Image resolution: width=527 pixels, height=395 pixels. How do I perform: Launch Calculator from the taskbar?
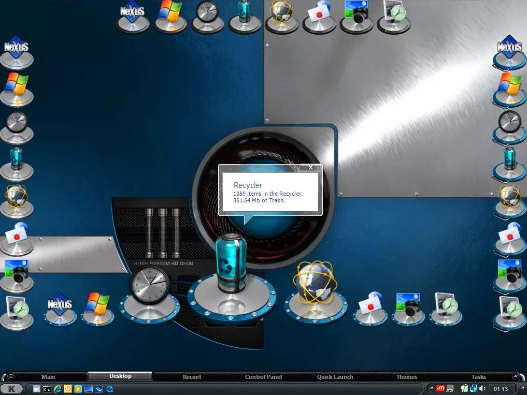[x=37, y=389]
